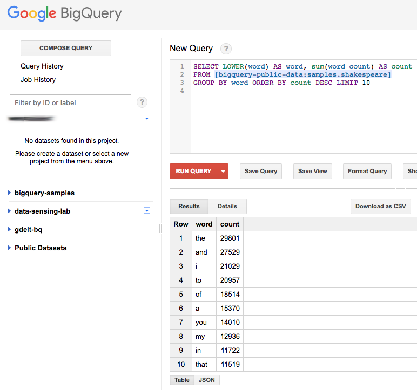Switch to the Details tab
This screenshot has height=390, width=417.
pos(227,206)
